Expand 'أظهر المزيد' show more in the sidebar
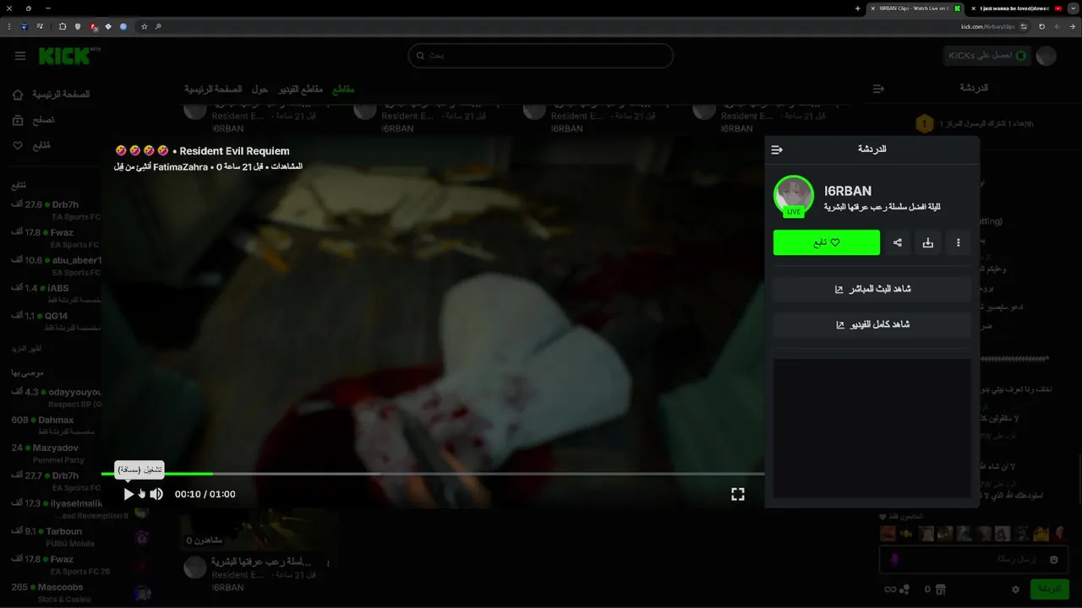The image size is (1082, 608). pyautogui.click(x=26, y=348)
